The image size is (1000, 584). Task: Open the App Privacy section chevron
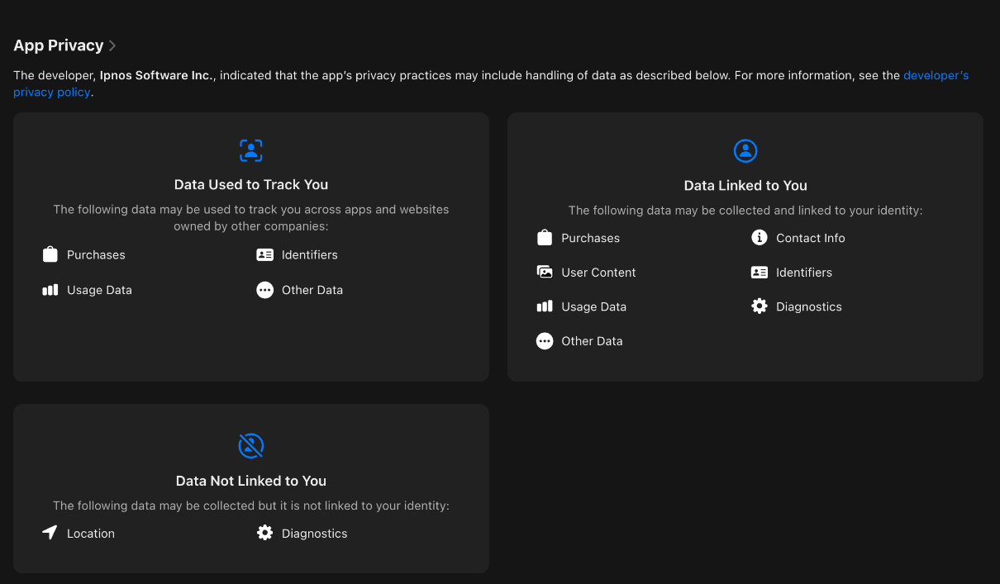(112, 46)
